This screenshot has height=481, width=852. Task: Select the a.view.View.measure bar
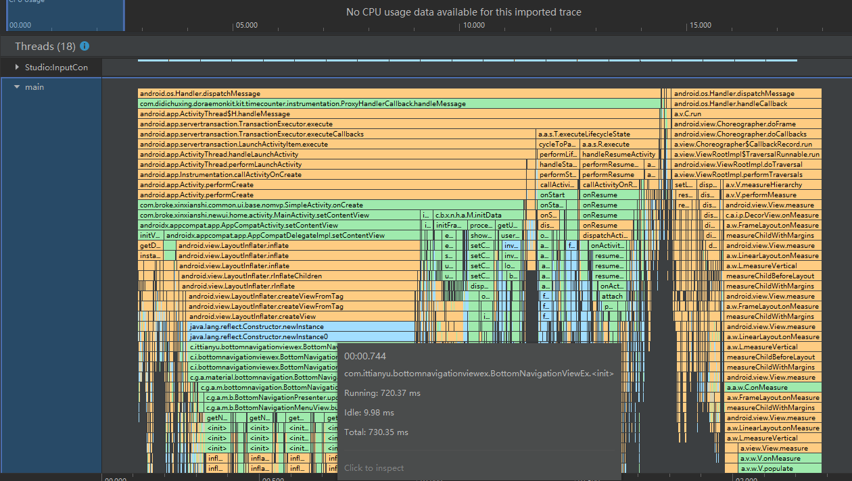click(780, 449)
